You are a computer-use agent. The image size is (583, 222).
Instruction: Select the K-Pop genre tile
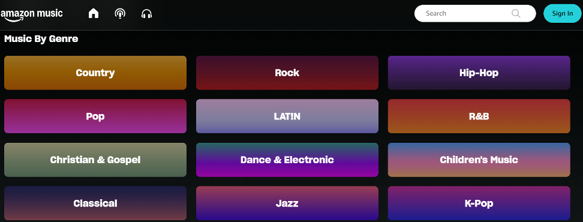pos(479,203)
